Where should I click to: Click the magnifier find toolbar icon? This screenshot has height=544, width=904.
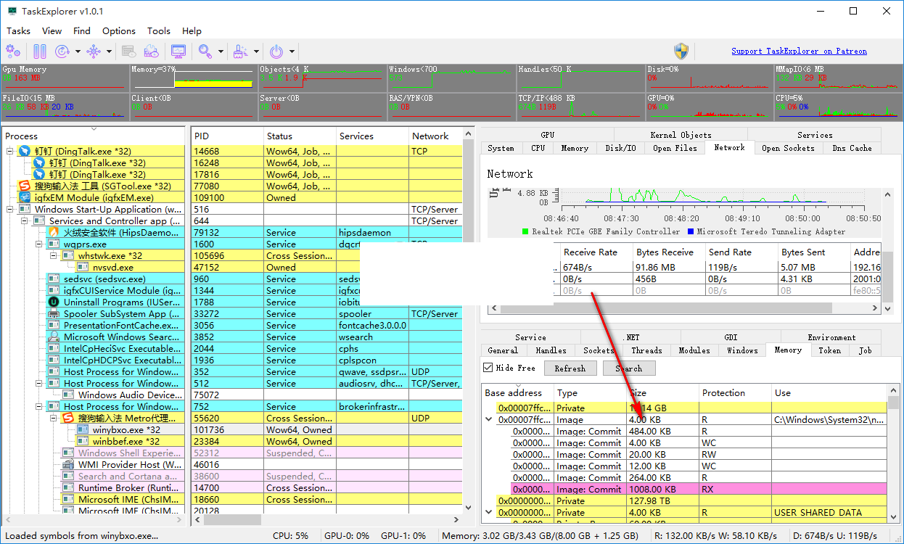205,51
